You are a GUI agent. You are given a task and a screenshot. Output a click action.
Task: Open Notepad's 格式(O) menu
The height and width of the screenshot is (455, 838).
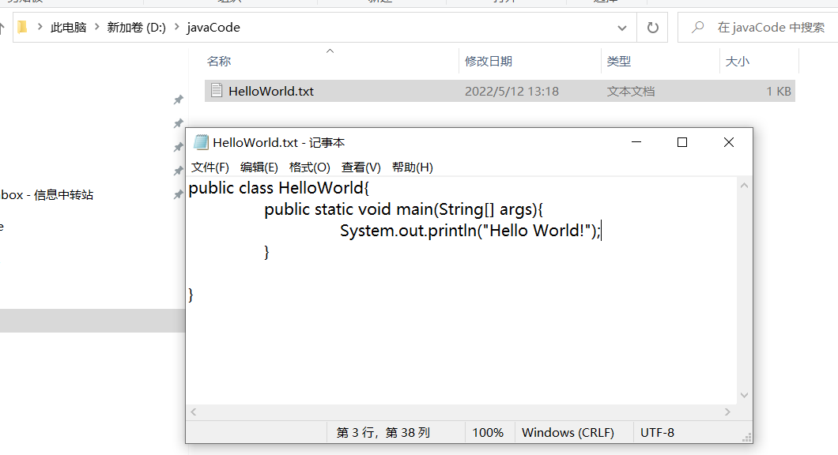point(309,167)
